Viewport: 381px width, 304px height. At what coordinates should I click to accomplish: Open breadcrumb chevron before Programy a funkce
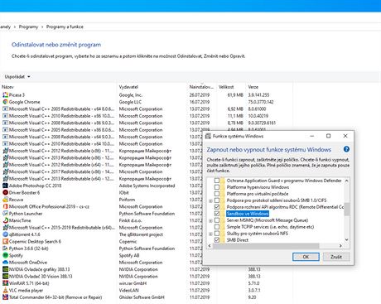click(x=42, y=27)
